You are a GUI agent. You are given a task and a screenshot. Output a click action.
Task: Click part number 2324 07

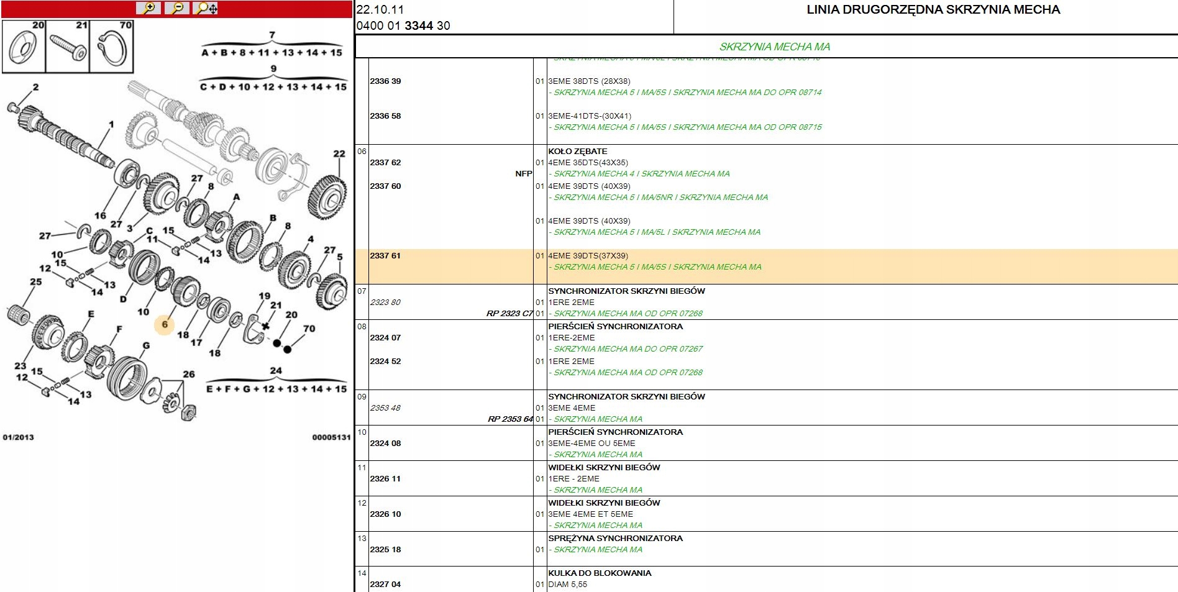385,337
